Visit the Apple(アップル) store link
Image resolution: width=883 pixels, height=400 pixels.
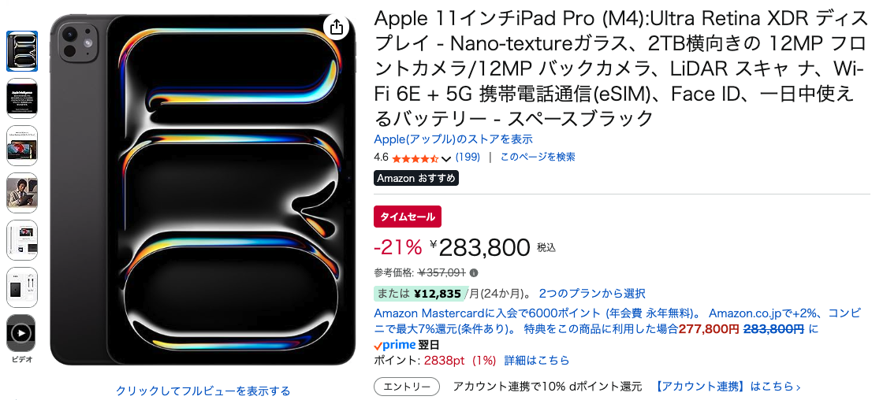coord(453,139)
